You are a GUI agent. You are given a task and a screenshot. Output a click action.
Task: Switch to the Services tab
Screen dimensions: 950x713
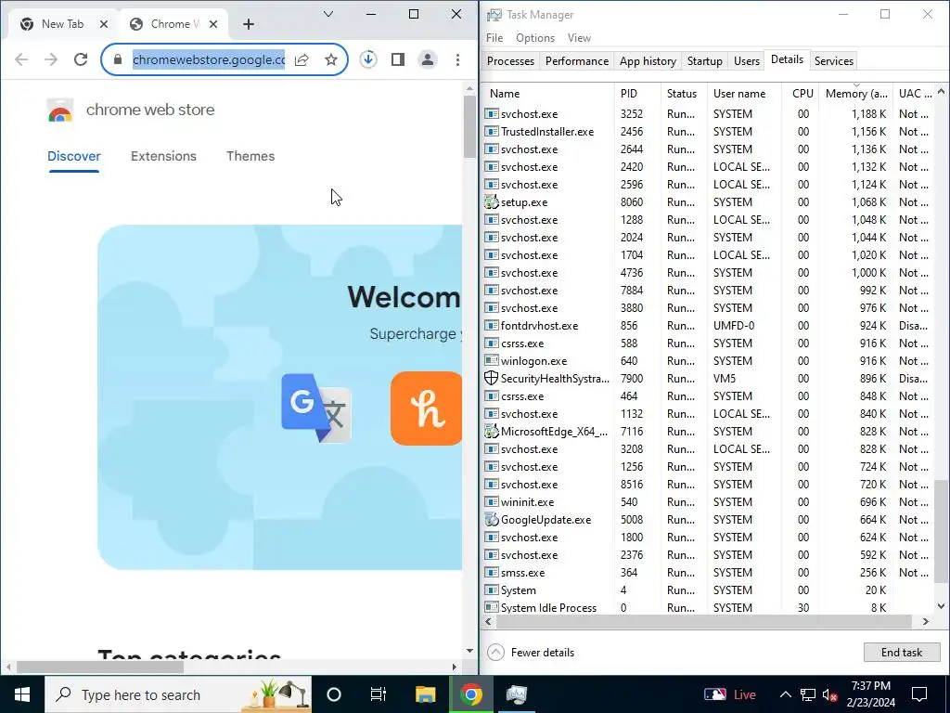[834, 61]
